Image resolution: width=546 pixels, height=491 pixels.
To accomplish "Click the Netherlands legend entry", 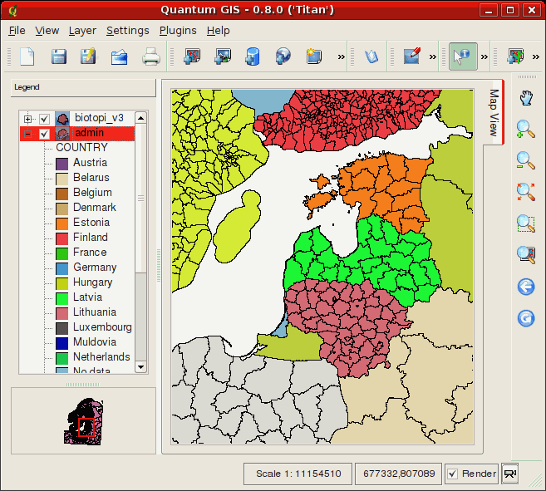I will coord(101,357).
